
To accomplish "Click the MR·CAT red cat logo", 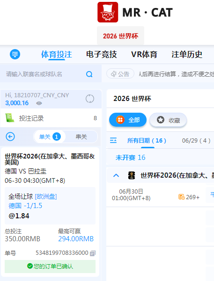I will pos(108,12).
